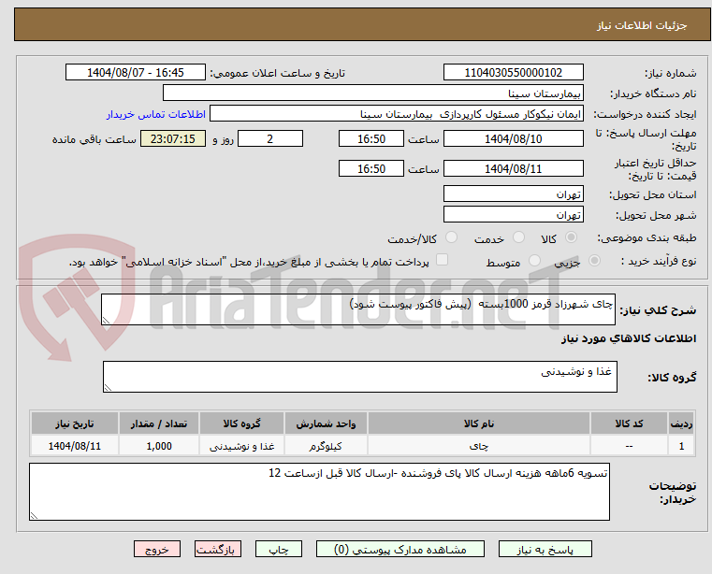This screenshot has height=574, width=712.
Task: Click غذا و نوشیدنی cell in table row
Action: click(241, 446)
